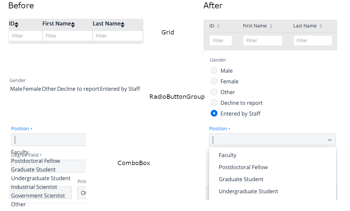Click sort icon beside After grid Last Name

(x=321, y=26)
